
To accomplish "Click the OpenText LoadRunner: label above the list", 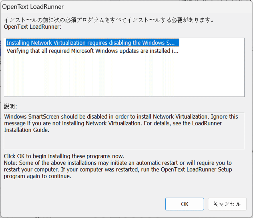I will coord(33,27).
